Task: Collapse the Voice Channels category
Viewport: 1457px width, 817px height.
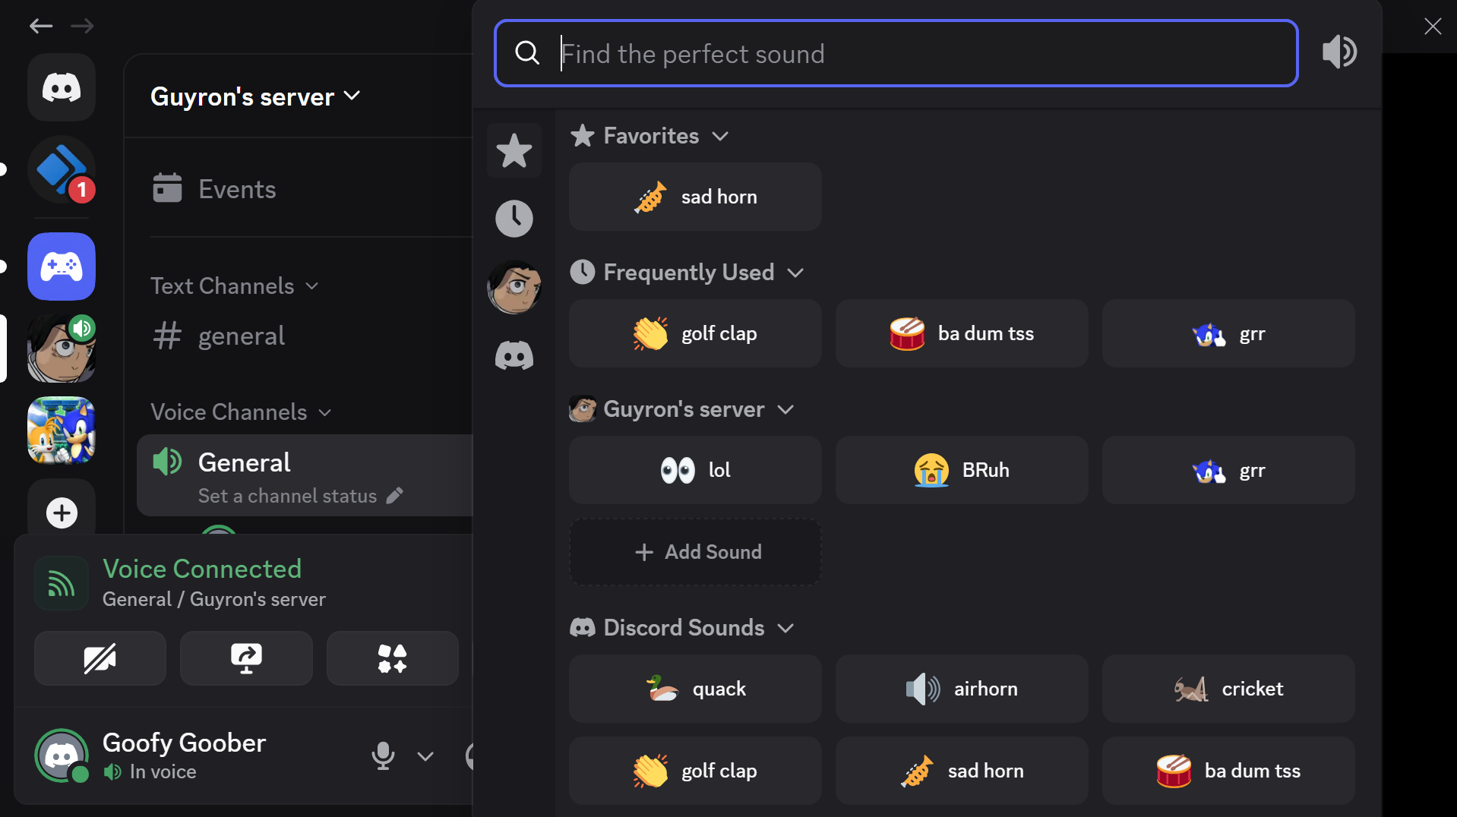Action: coord(242,412)
